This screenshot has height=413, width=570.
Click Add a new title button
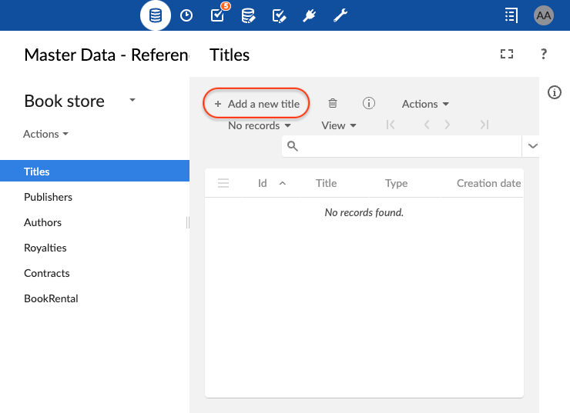click(x=256, y=104)
